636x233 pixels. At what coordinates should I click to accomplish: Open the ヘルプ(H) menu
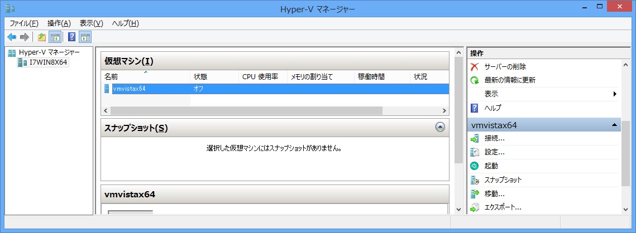[125, 23]
